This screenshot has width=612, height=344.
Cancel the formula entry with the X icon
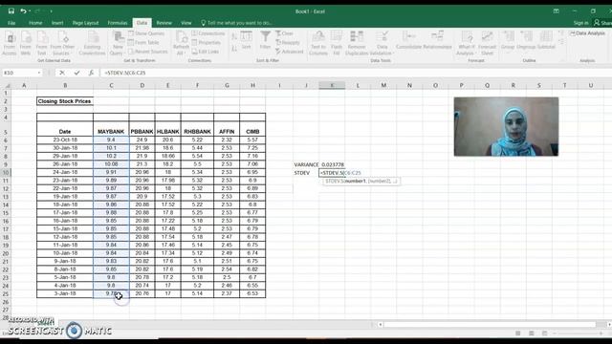pos(62,73)
